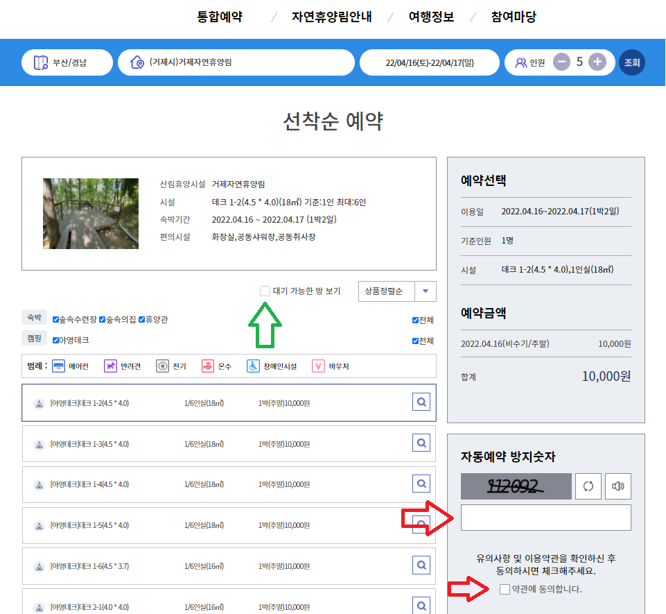This screenshot has height=614, width=666.
Task: Toggle 전체 checkbox in 숙박 row
Action: pos(415,320)
